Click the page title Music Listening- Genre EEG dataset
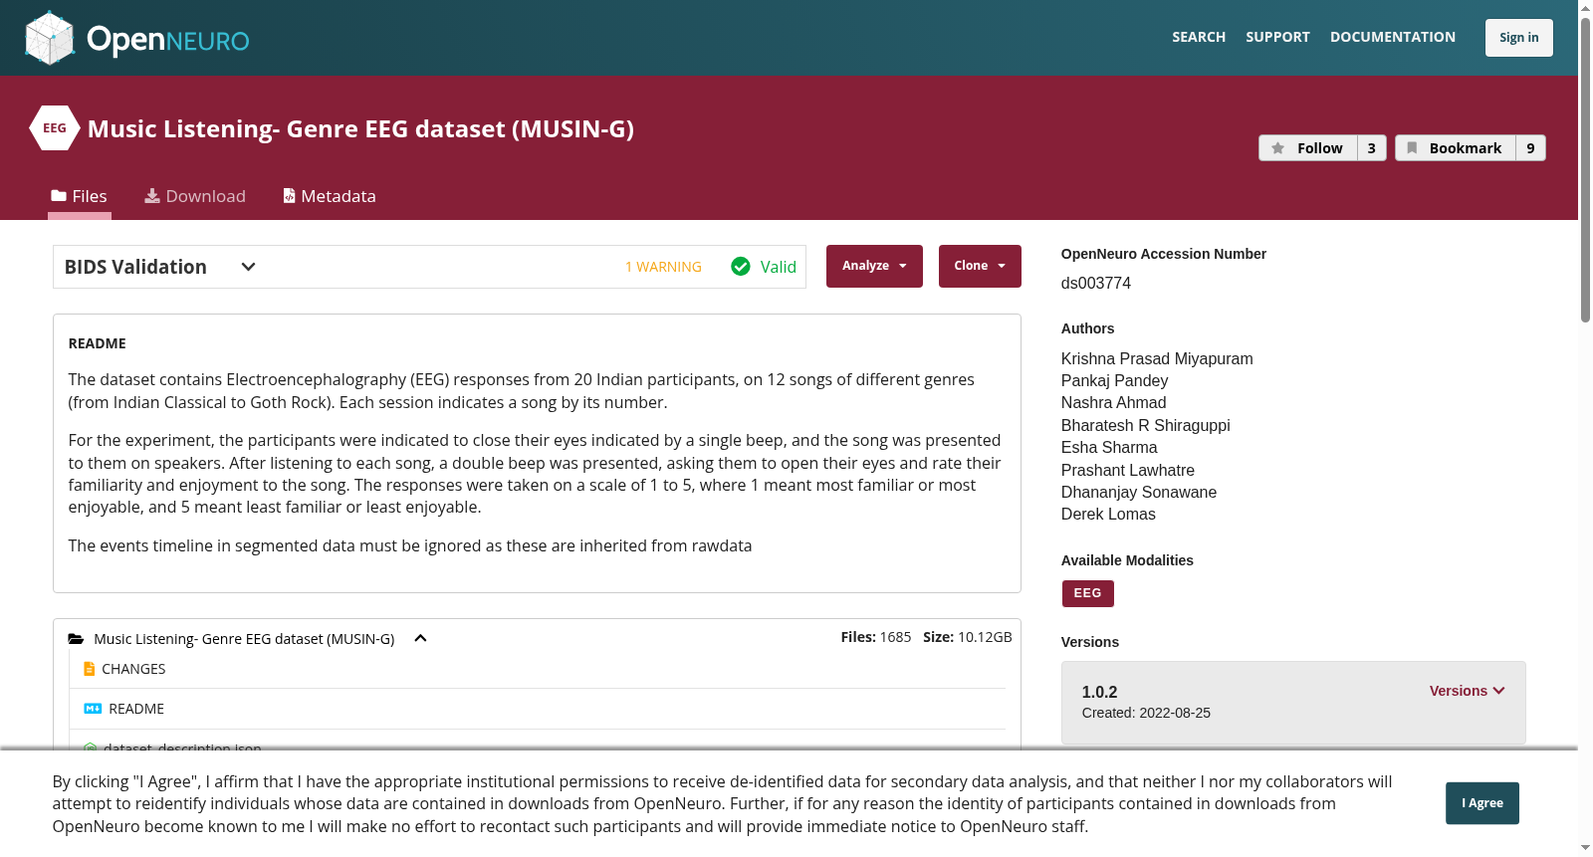The width and height of the screenshot is (1593, 857). 360,128
